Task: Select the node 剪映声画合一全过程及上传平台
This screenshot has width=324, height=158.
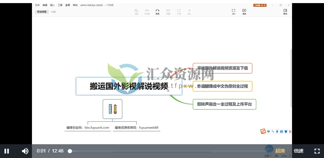Action: click(224, 104)
